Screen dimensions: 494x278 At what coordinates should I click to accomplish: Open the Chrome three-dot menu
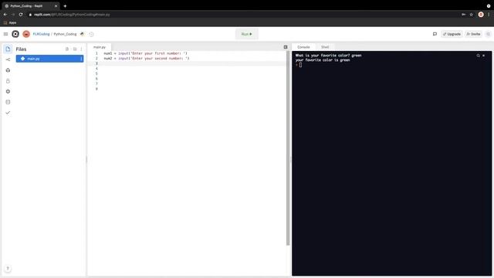click(x=489, y=15)
